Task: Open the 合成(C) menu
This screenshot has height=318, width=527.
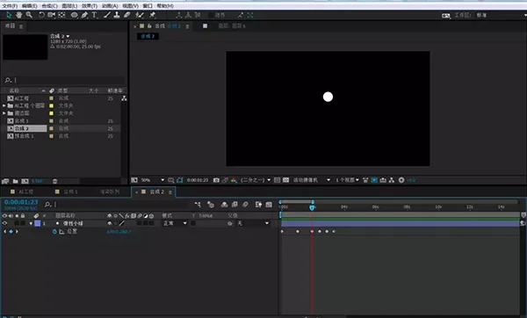Action: click(x=49, y=6)
